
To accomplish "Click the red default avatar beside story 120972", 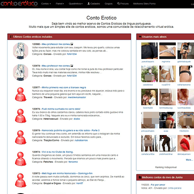I will click(x=21, y=180).
